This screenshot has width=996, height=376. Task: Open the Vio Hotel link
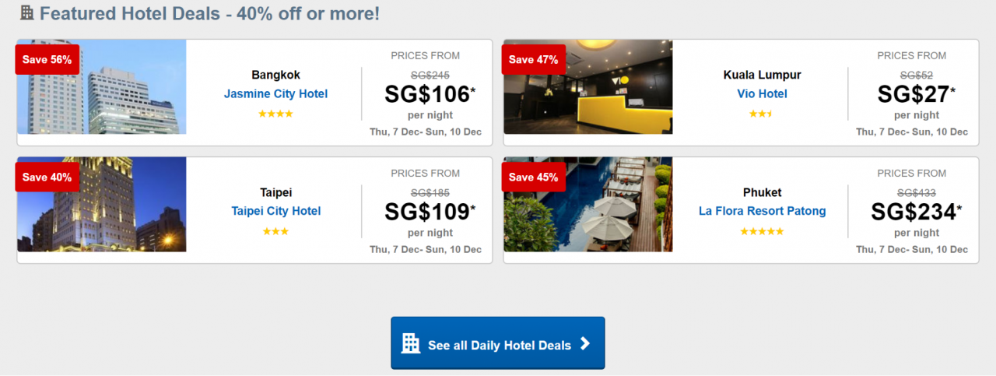click(x=762, y=94)
